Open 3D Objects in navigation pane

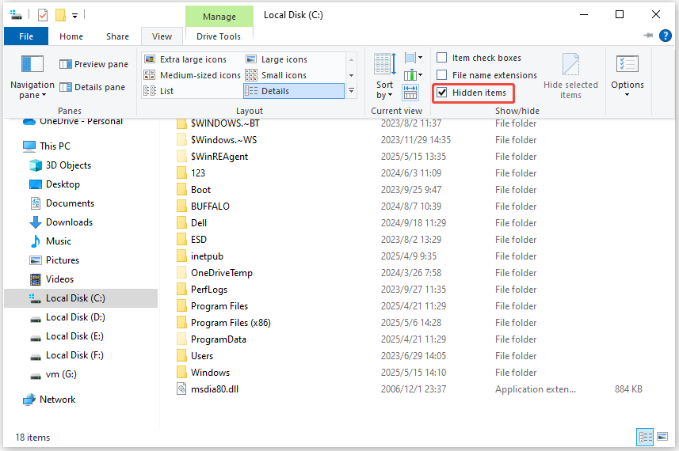tap(59, 165)
